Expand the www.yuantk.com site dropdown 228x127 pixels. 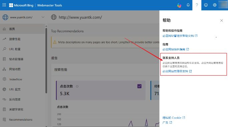click(x=43, y=17)
